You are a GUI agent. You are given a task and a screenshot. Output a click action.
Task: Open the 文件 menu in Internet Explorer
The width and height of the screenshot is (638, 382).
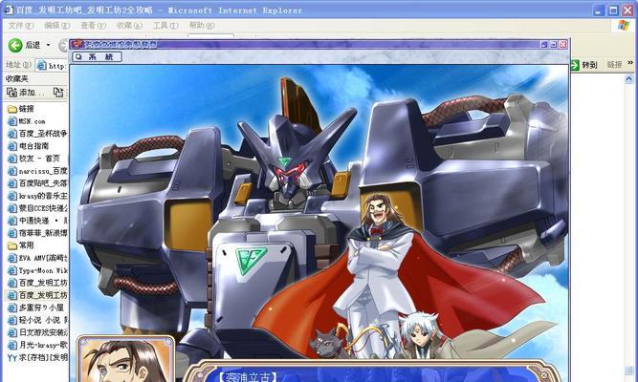[20, 25]
